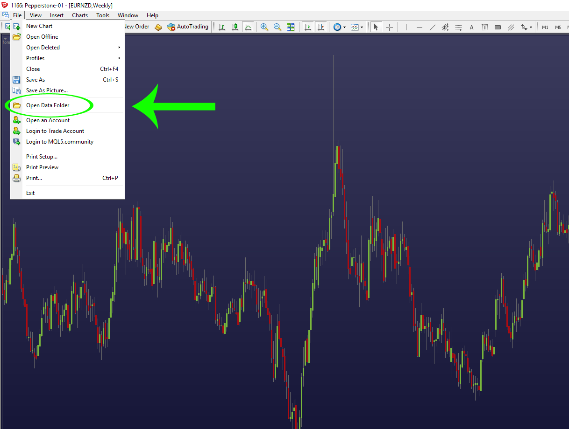Click the Save As floppy disk icon
This screenshot has width=569, height=429.
[17, 80]
